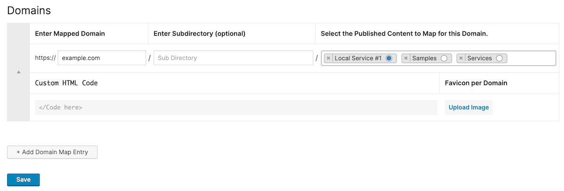Image resolution: width=564 pixels, height=191 pixels.
Task: Open the published content selection box
Action: pos(531,58)
